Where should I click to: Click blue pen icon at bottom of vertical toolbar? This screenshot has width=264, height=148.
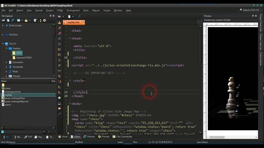59,114
